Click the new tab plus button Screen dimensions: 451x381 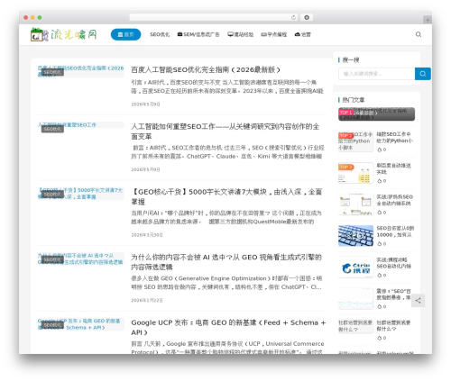(428, 20)
